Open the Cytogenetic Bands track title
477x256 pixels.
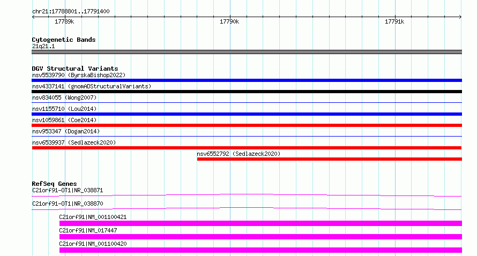(64, 40)
